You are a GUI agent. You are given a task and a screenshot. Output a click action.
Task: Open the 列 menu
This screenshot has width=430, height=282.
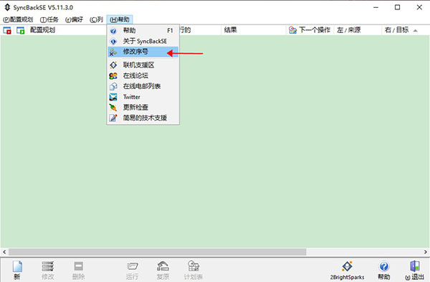point(96,19)
